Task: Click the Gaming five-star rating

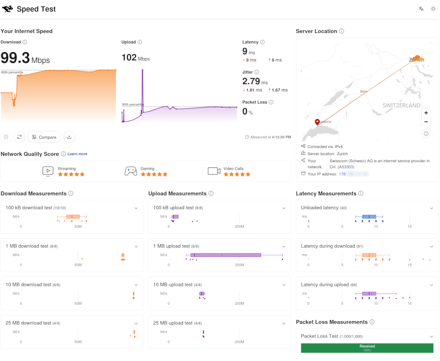Action: (154, 174)
